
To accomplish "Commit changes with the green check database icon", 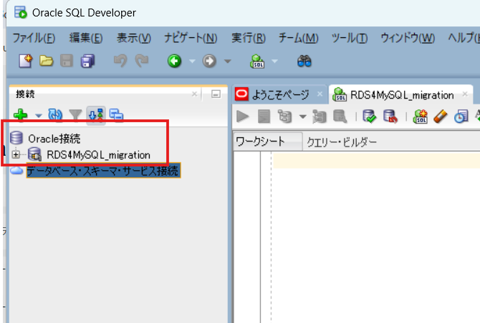I will click(x=369, y=116).
